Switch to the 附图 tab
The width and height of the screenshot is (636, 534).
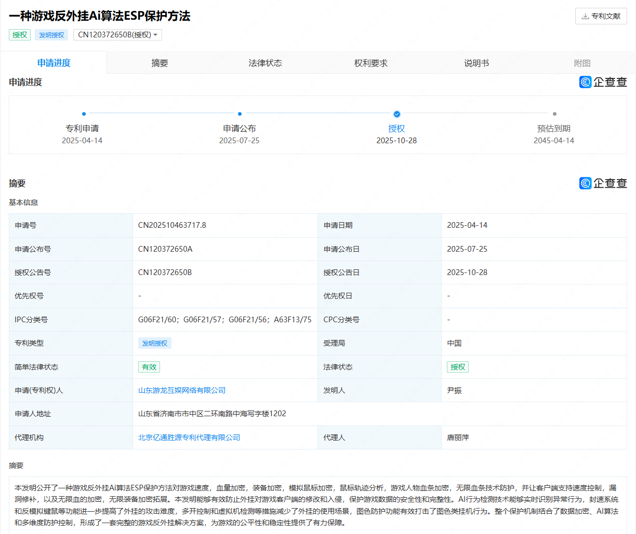pos(581,62)
